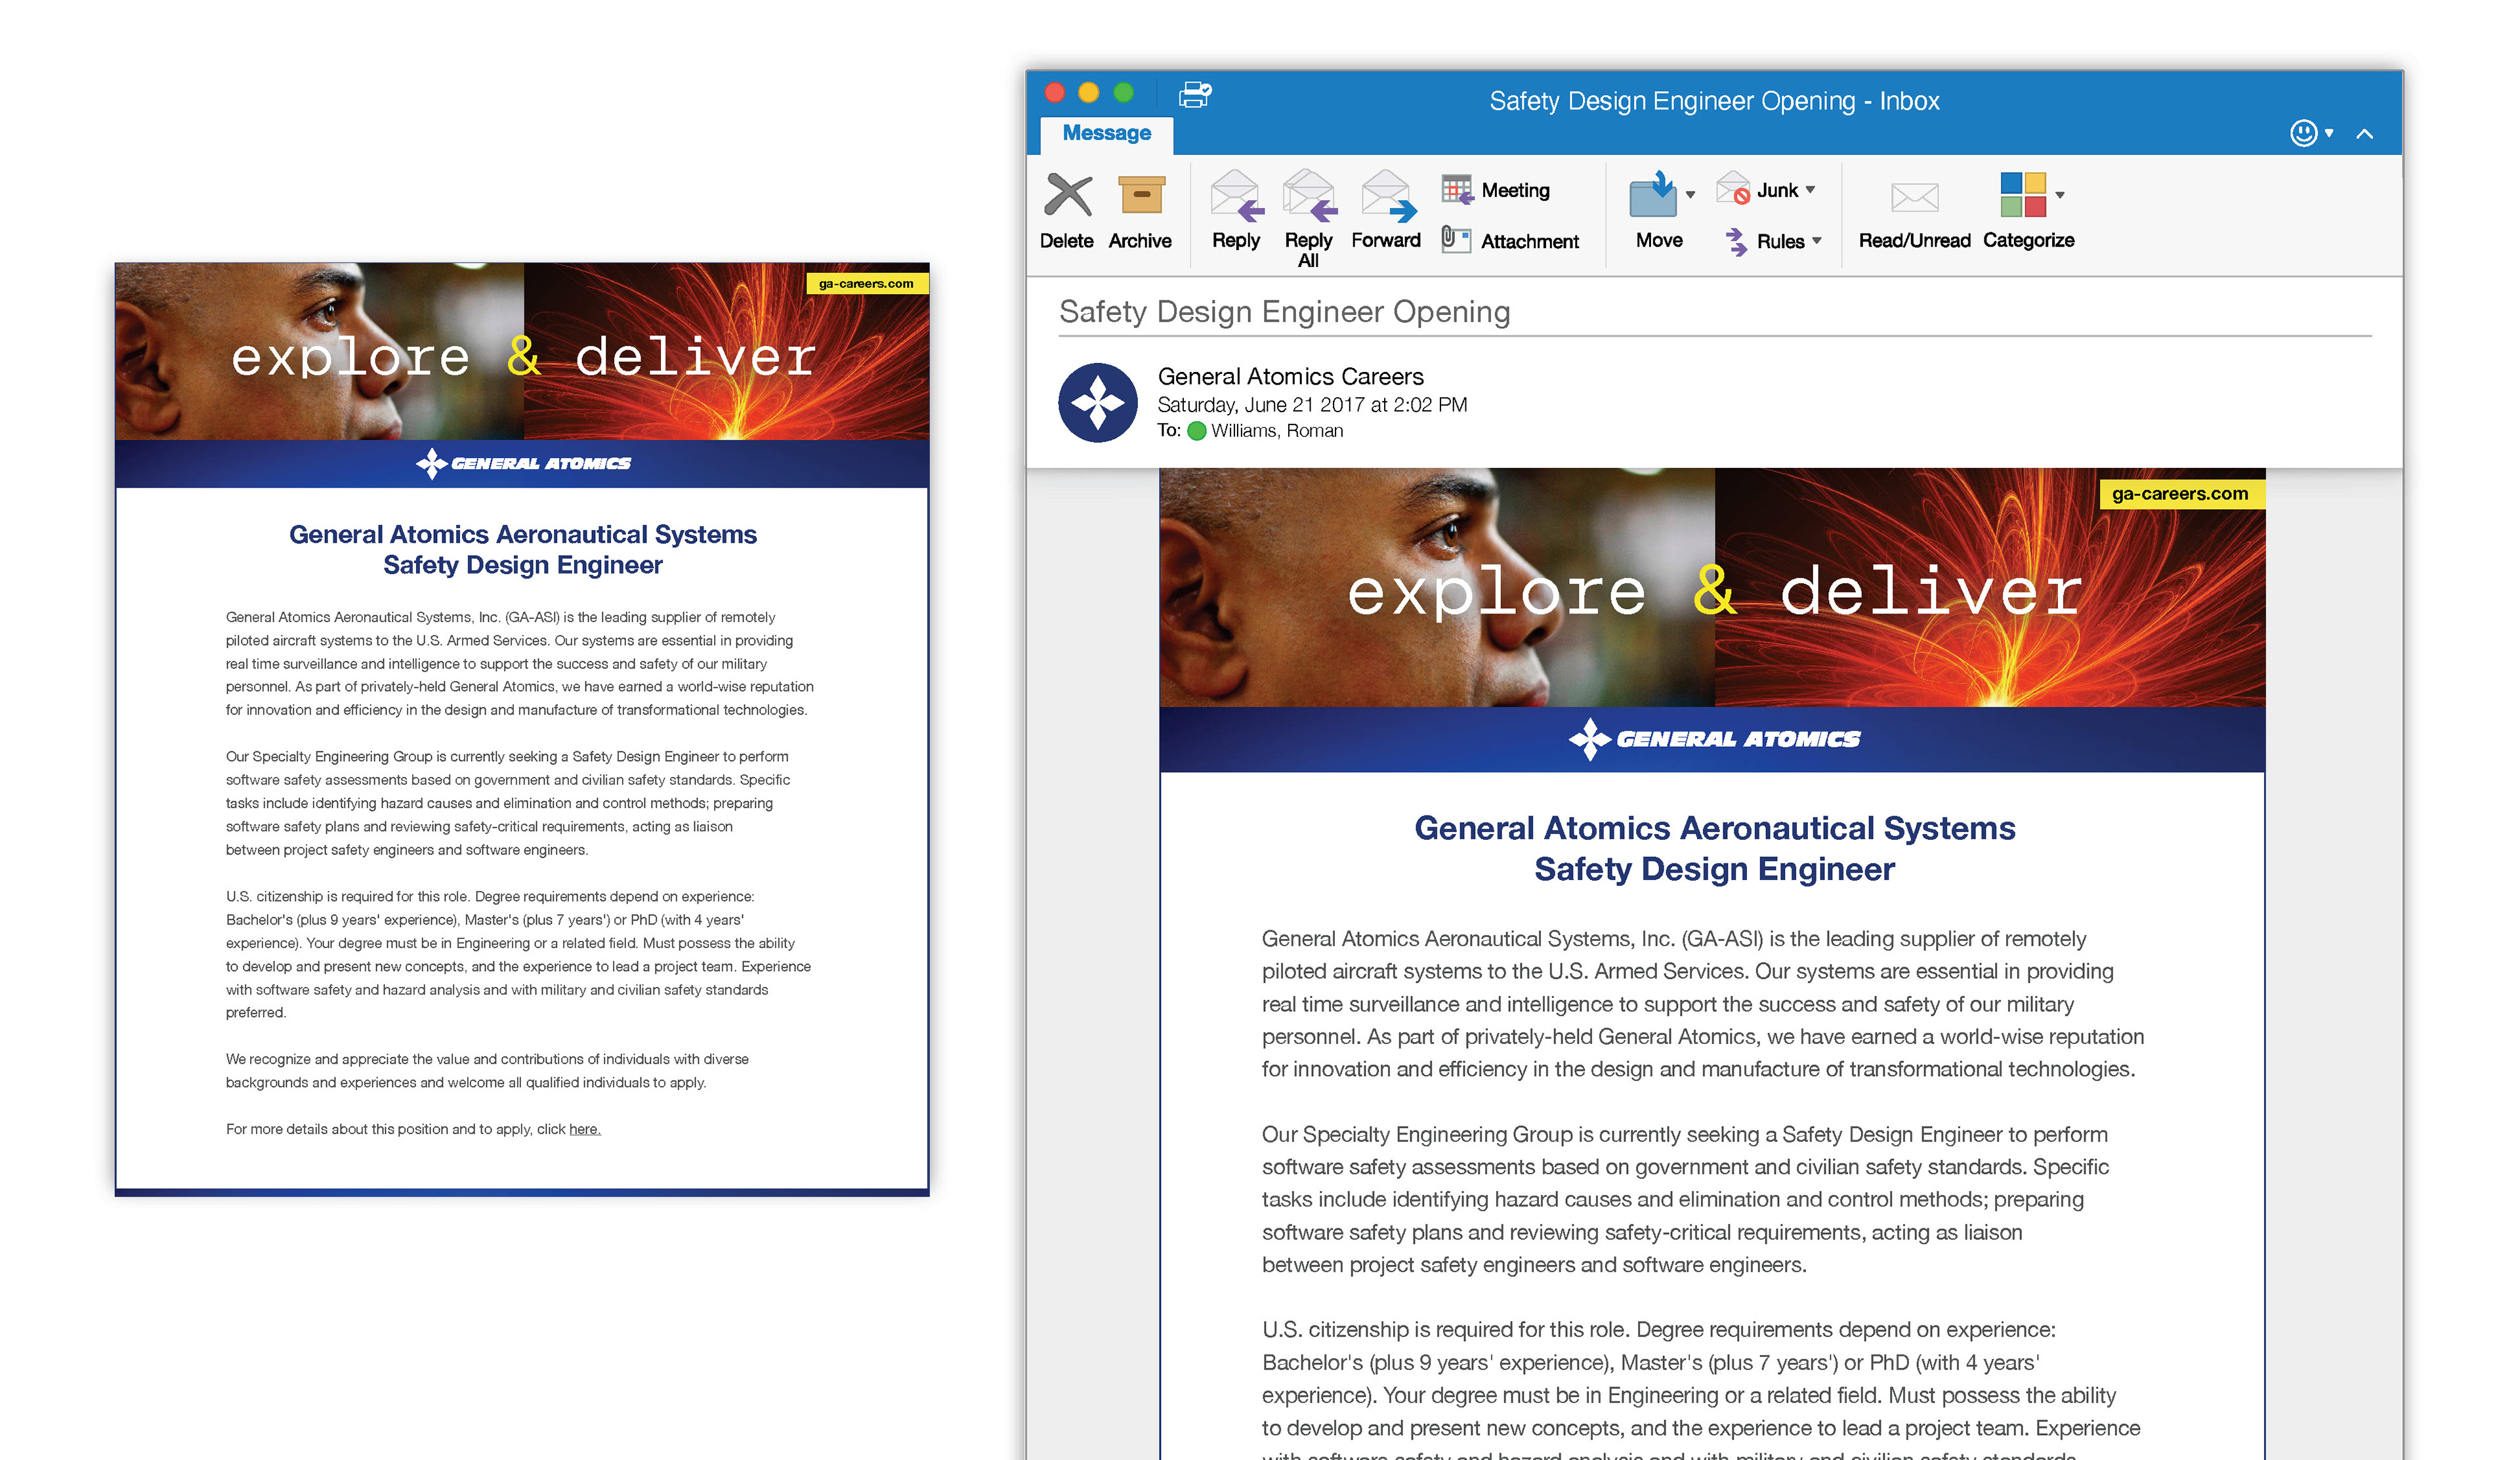Click the Categorize color squares

coord(2022,195)
